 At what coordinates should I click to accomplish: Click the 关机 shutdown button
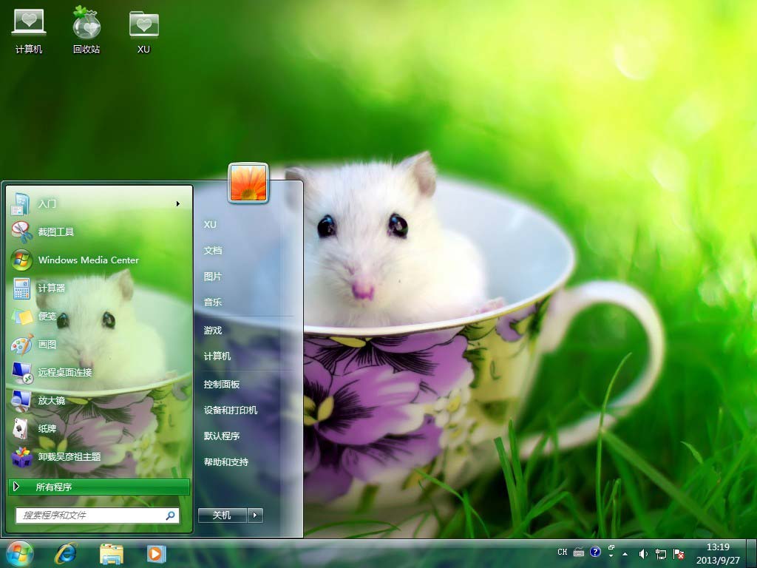(222, 515)
